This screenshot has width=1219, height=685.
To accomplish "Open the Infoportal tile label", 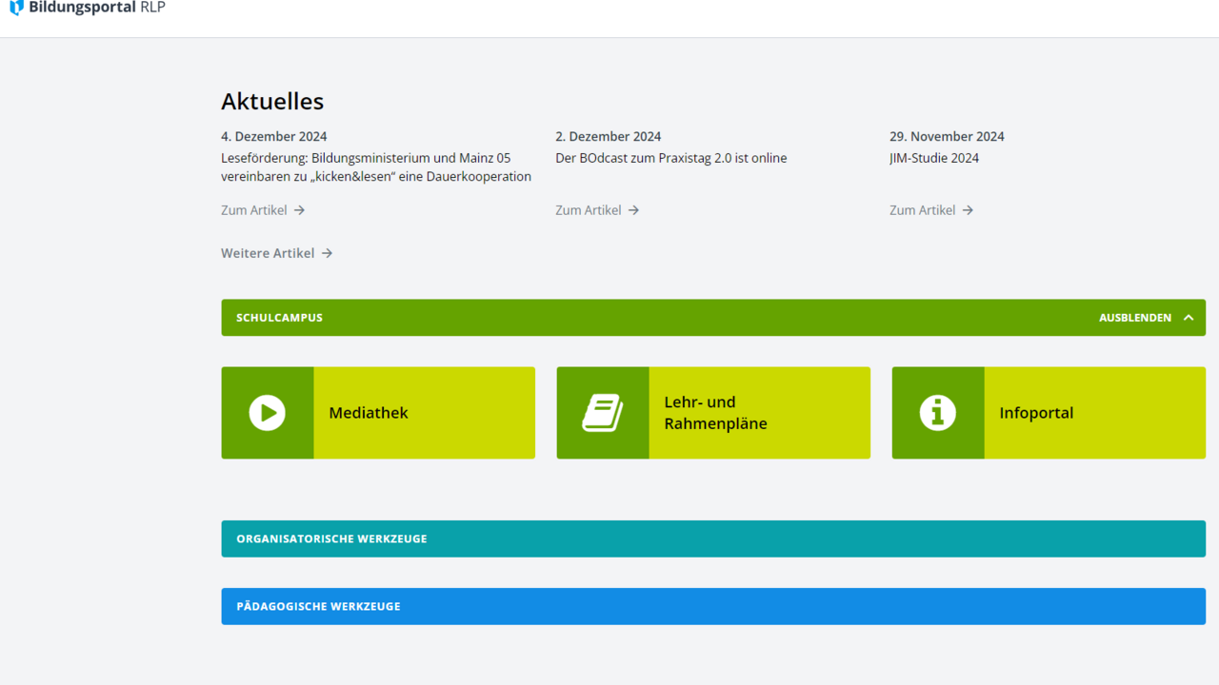I will (1036, 413).
